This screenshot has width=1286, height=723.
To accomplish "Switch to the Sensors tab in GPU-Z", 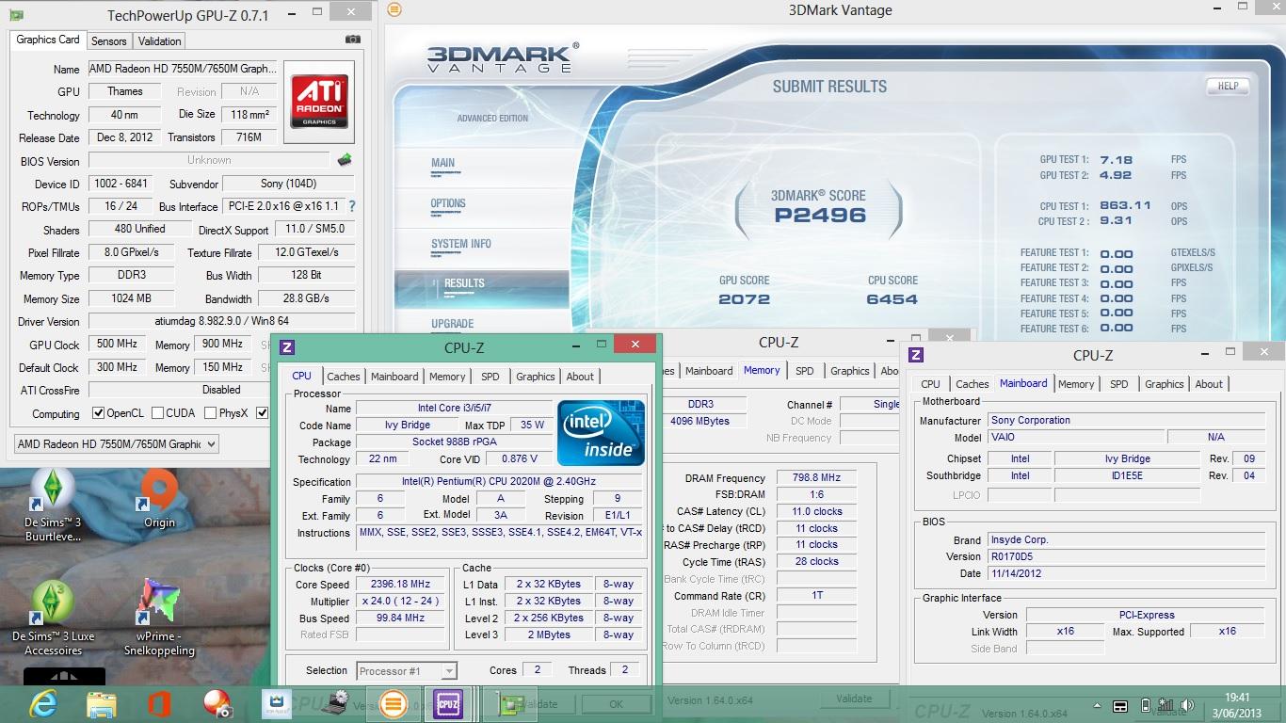I will [x=108, y=41].
